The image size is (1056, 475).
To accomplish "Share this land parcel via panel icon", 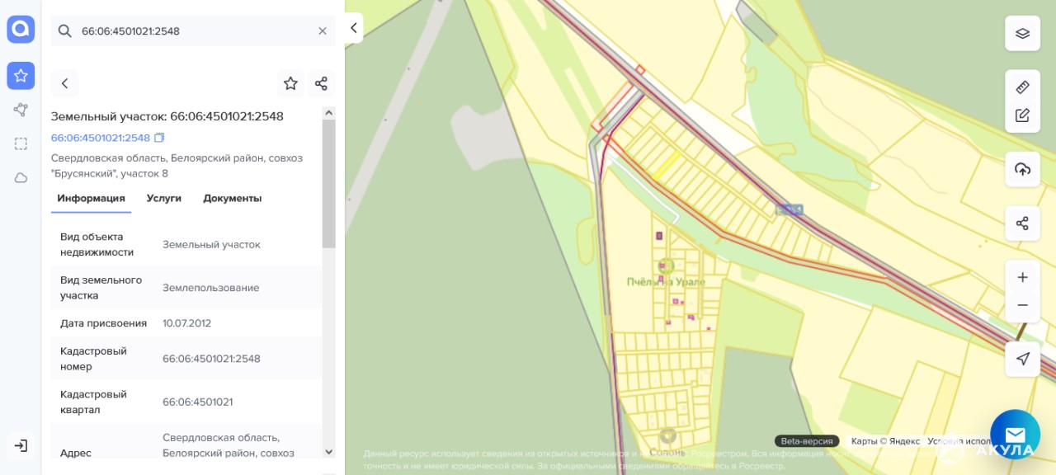I will click(x=321, y=83).
